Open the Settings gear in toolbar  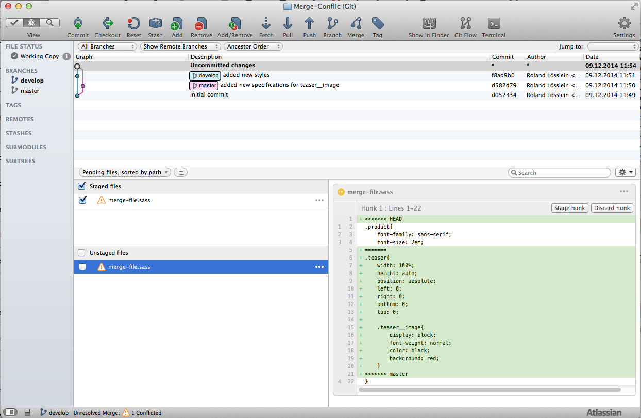(x=624, y=23)
